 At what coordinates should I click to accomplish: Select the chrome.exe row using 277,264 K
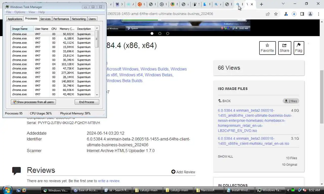(53, 73)
